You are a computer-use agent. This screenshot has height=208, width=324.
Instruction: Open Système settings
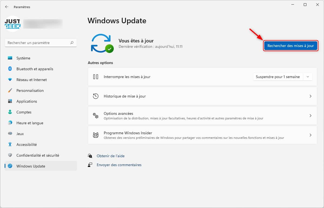click(x=41, y=58)
